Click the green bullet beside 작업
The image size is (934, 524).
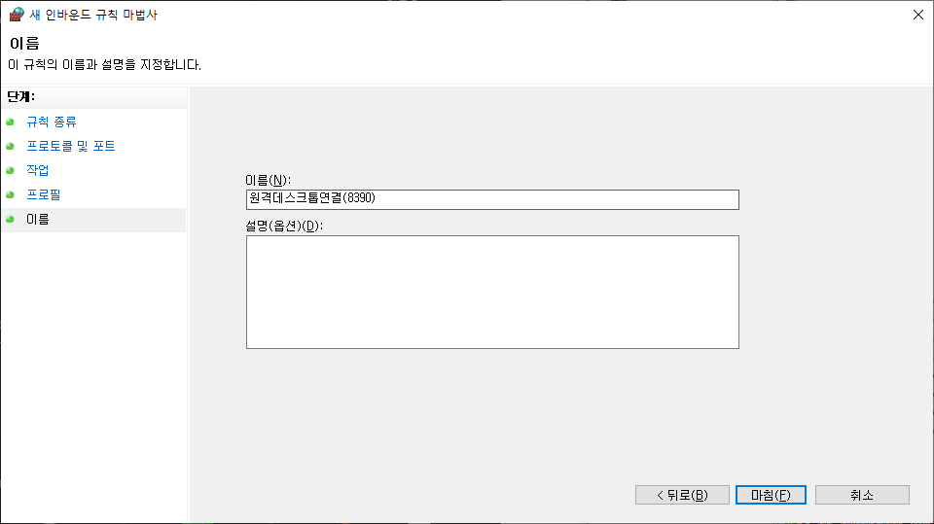(10, 170)
